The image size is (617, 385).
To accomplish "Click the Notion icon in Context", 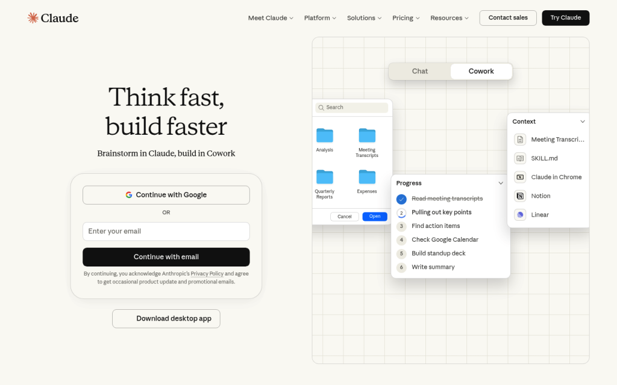I will click(520, 196).
